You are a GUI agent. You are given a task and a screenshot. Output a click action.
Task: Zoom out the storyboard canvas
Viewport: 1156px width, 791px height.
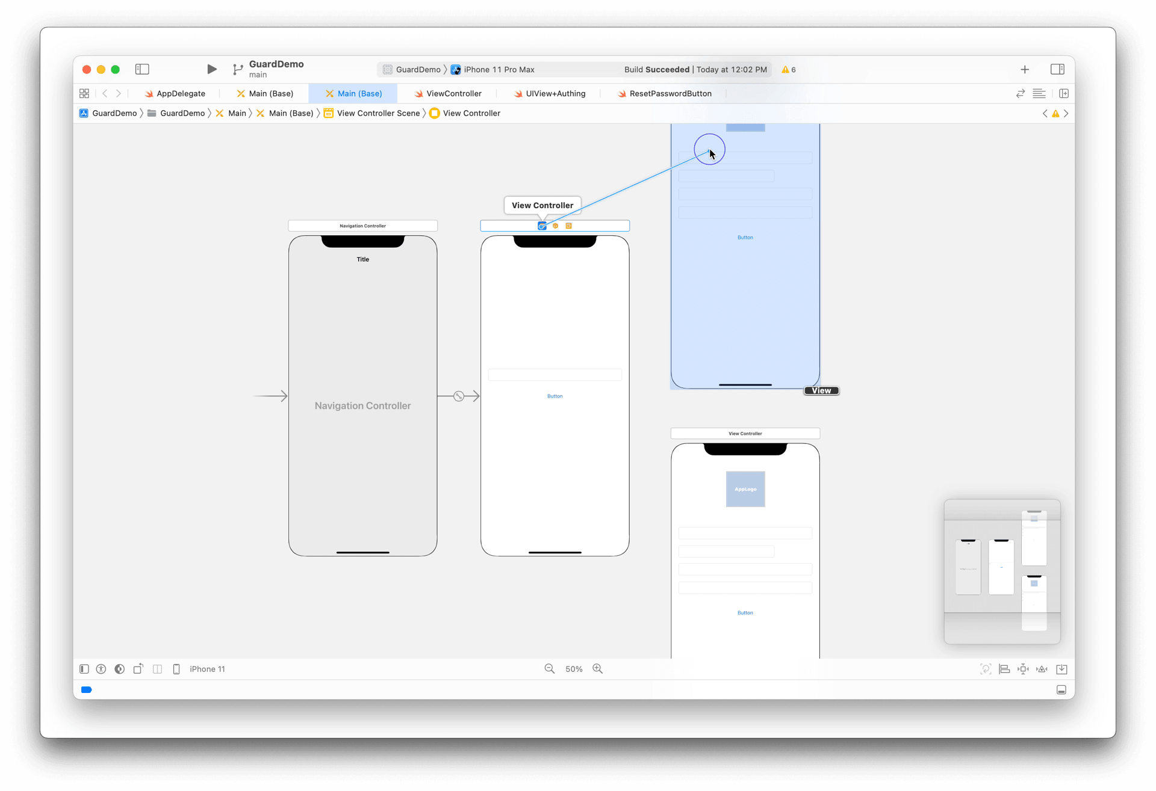[x=549, y=669]
